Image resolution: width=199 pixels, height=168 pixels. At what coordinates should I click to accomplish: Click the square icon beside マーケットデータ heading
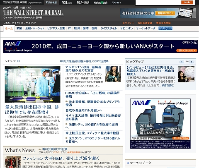(128, 163)
